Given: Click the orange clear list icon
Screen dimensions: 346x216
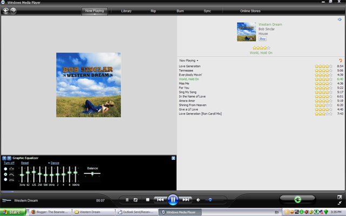Looking at the screenshot, I should (340, 60).
